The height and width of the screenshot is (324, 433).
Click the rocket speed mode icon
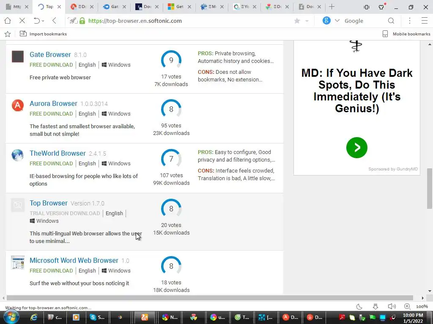pos(73,21)
